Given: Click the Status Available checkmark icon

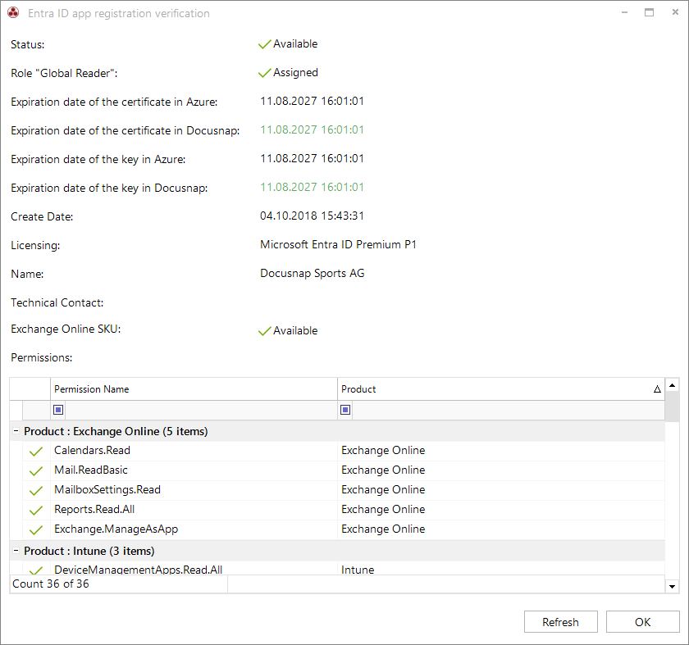Looking at the screenshot, I should pyautogui.click(x=264, y=44).
